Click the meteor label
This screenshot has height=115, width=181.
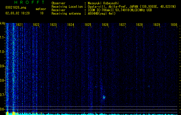(41, 9)
